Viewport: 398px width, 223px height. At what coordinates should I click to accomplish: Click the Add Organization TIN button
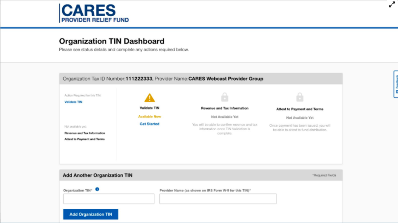tap(91, 214)
